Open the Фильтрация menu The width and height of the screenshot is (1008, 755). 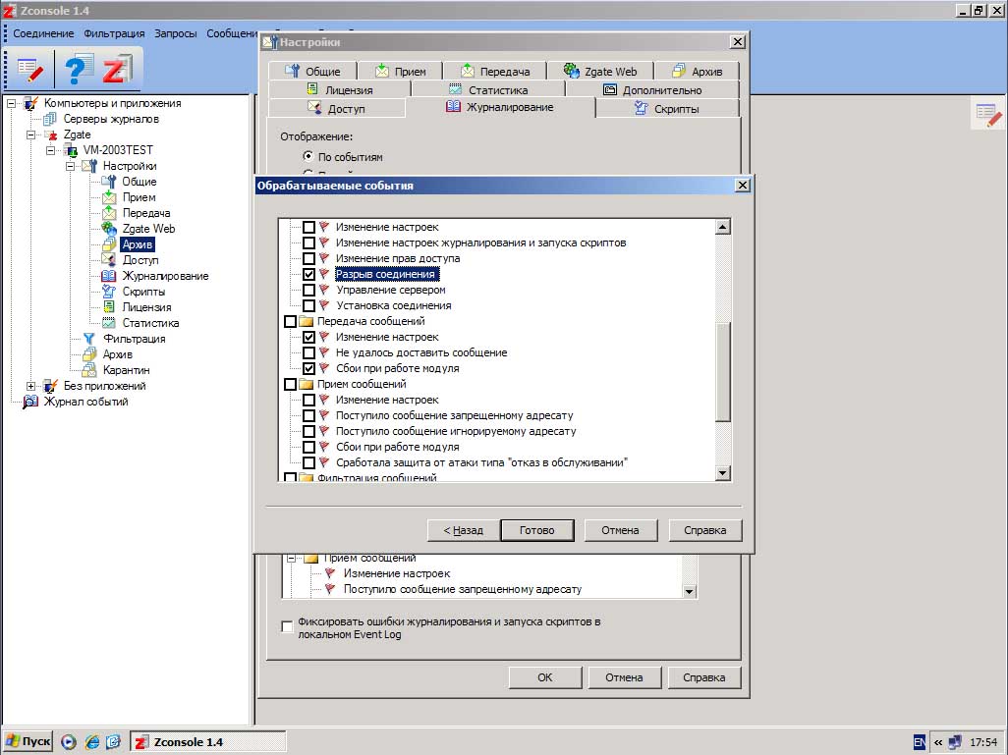click(114, 33)
